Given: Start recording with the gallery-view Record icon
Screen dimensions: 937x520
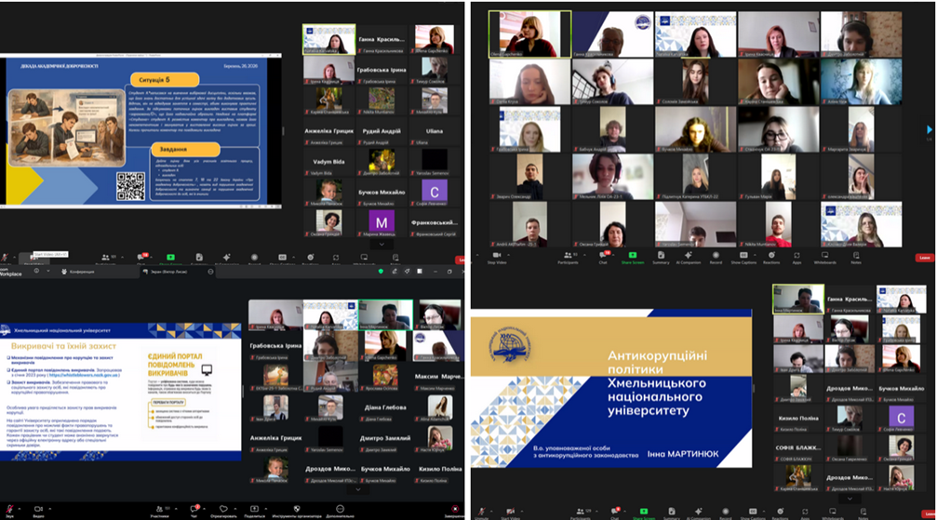Looking at the screenshot, I should (x=716, y=255).
